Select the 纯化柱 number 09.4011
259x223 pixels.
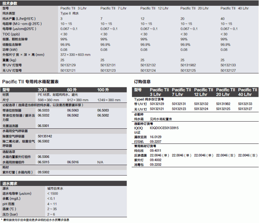[x=155, y=151]
